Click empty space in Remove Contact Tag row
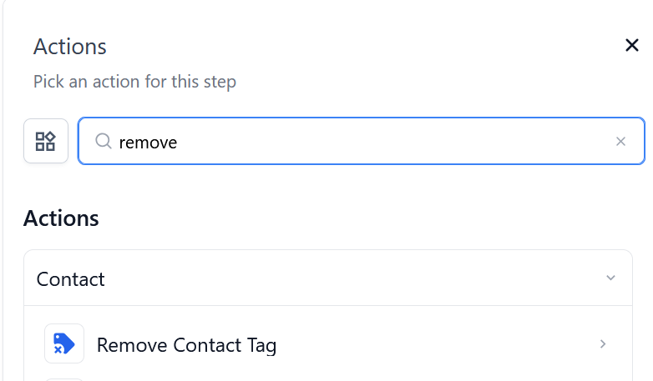Screen dimensions: 653x381 click(x=434, y=344)
